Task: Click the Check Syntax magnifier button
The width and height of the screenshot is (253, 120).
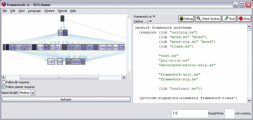Action: coord(208,19)
